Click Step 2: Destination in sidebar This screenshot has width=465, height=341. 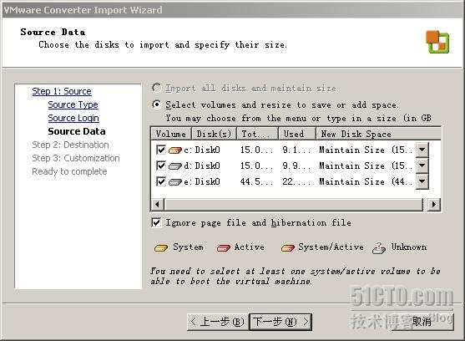point(70,145)
